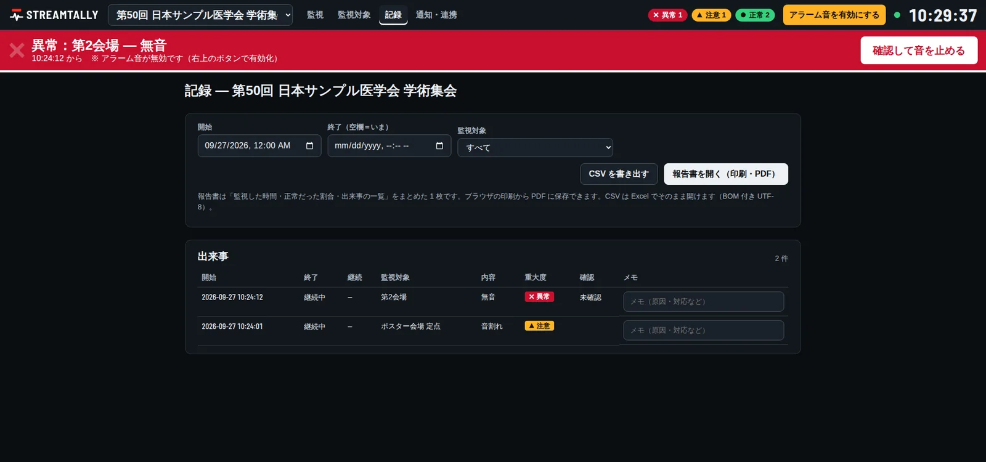The image size is (986, 462).
Task: Select the 記録 tab
Action: (393, 15)
